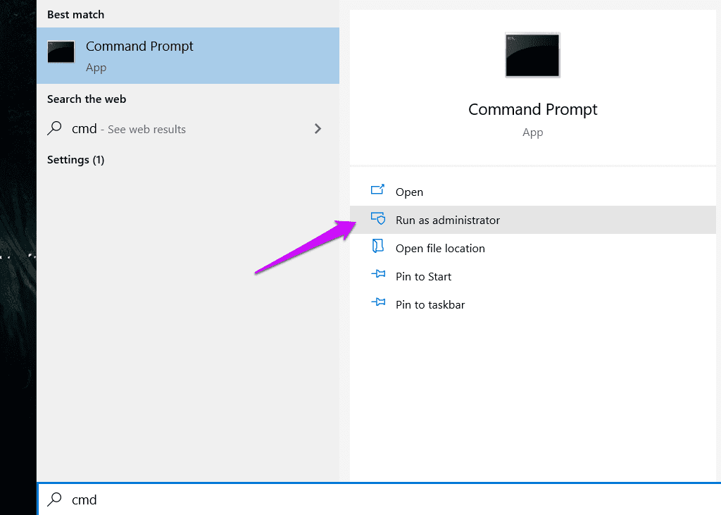Click the Command Prompt icon in results list
The height and width of the screenshot is (515, 721).
tap(61, 52)
